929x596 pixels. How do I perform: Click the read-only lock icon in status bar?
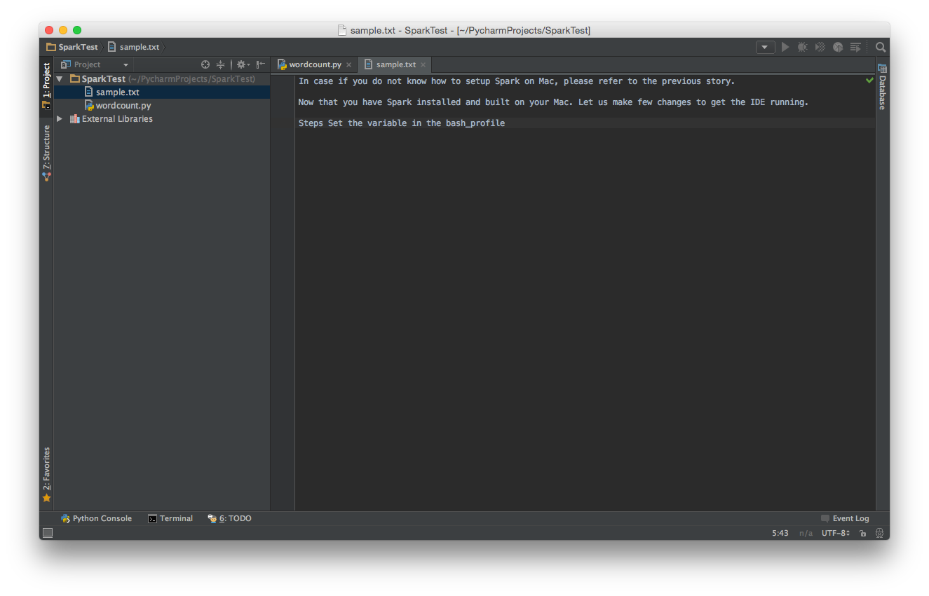[863, 534]
